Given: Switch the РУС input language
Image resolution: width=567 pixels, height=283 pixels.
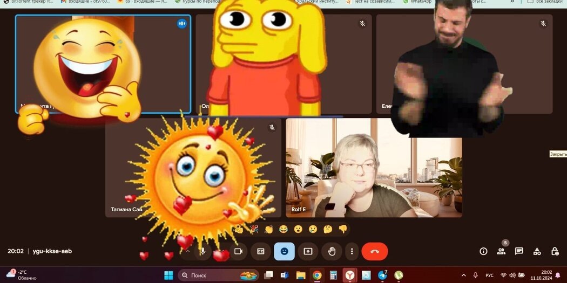Looking at the screenshot, I should [489, 275].
